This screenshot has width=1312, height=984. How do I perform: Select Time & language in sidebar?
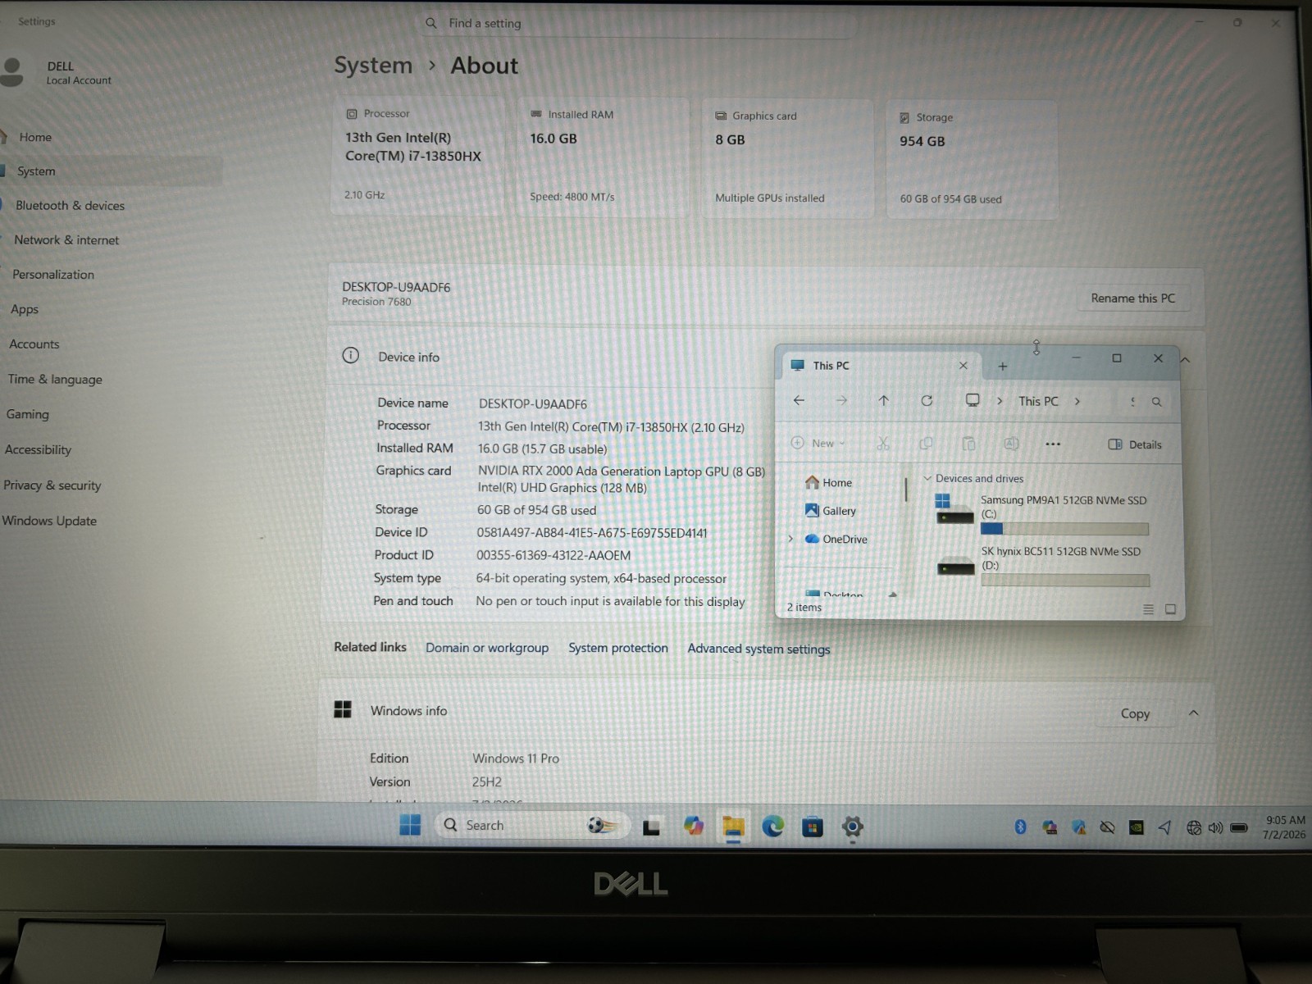55,379
